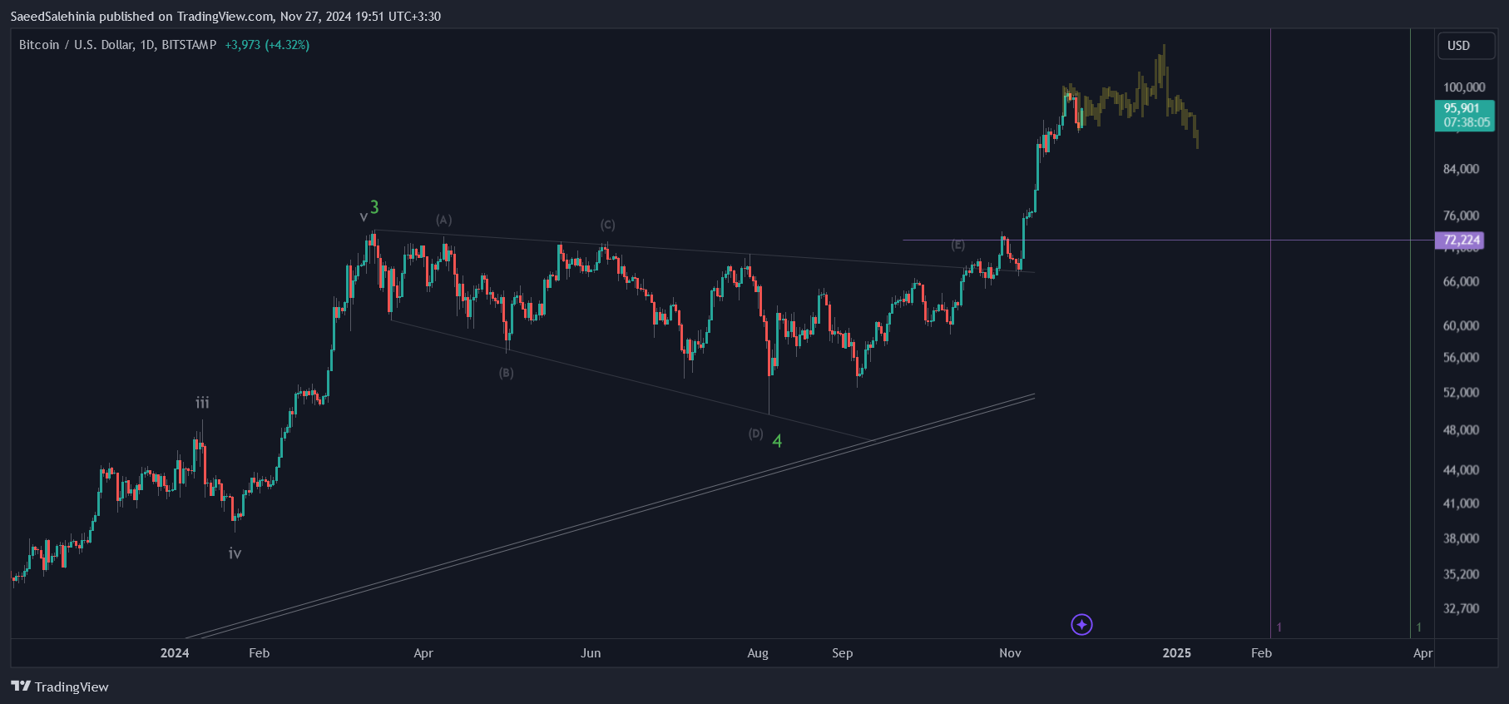The image size is (1509, 704).
Task: Click the 100,000 price axis label
Action: (x=1464, y=87)
